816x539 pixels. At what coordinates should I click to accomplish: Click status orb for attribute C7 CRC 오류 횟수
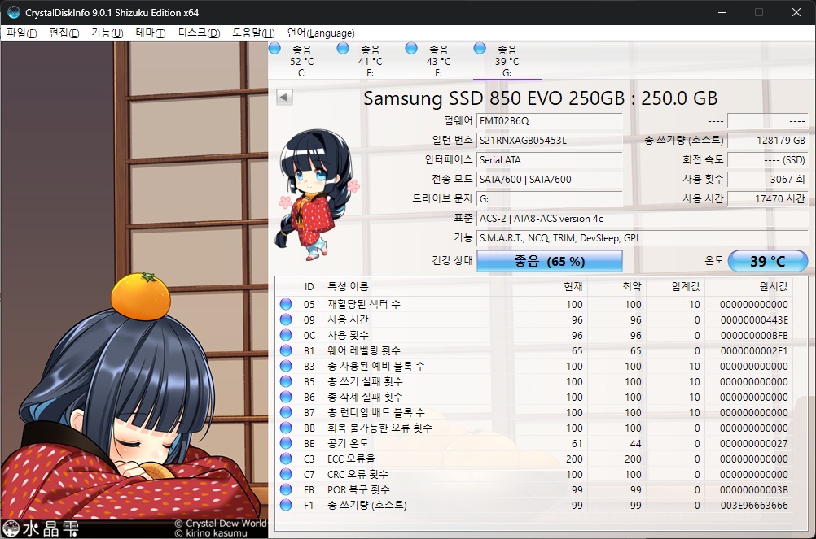286,474
